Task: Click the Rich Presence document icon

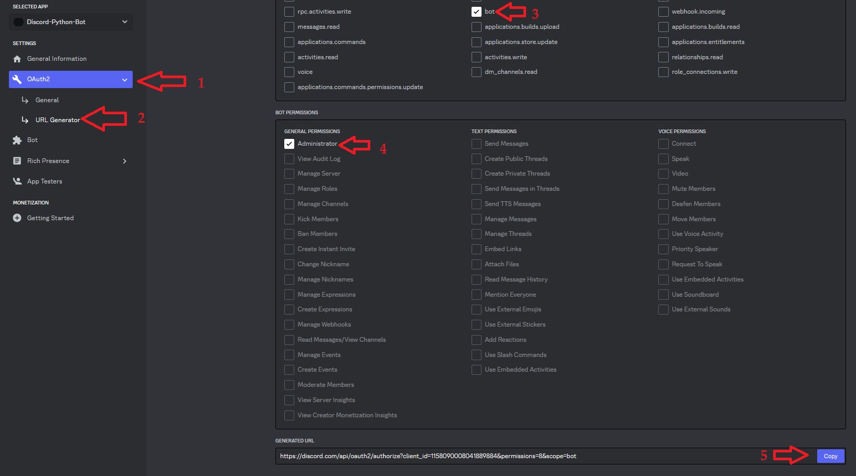Action: 17,161
